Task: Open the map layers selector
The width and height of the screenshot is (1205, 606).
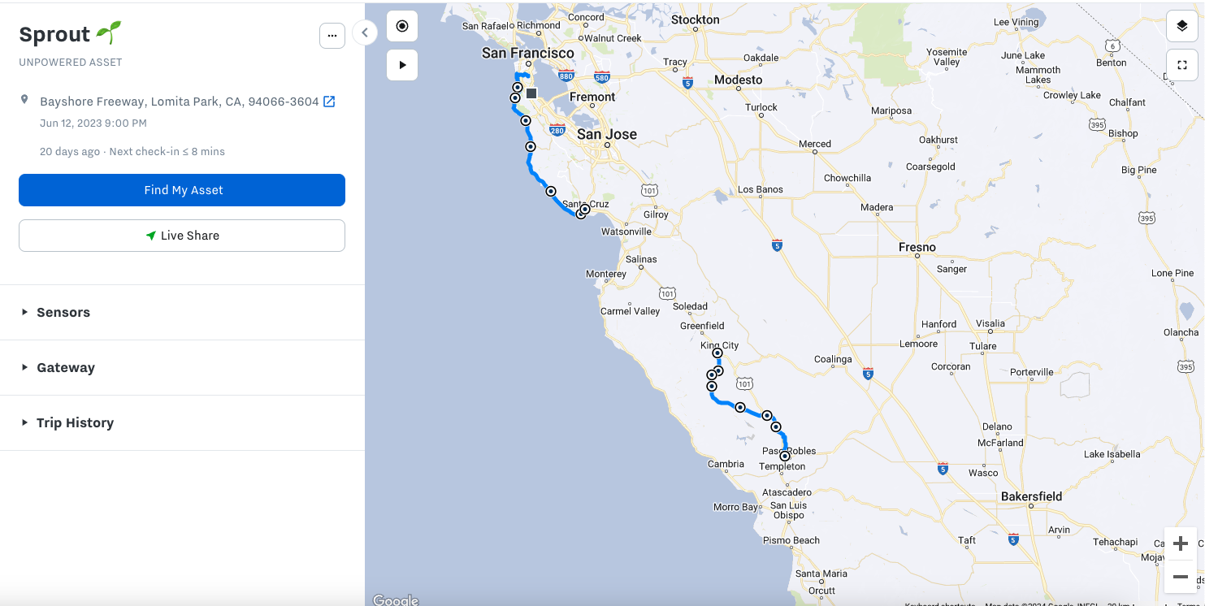Action: (x=1182, y=25)
